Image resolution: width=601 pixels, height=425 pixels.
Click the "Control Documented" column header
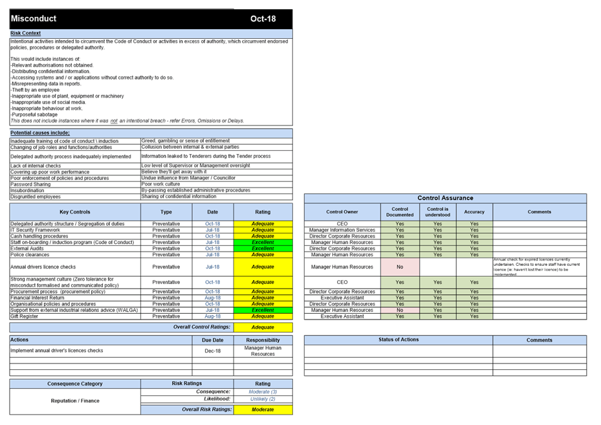tap(400, 212)
